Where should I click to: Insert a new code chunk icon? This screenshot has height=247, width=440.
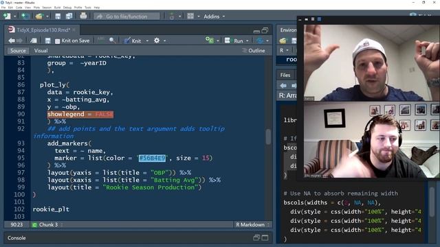pos(209,40)
